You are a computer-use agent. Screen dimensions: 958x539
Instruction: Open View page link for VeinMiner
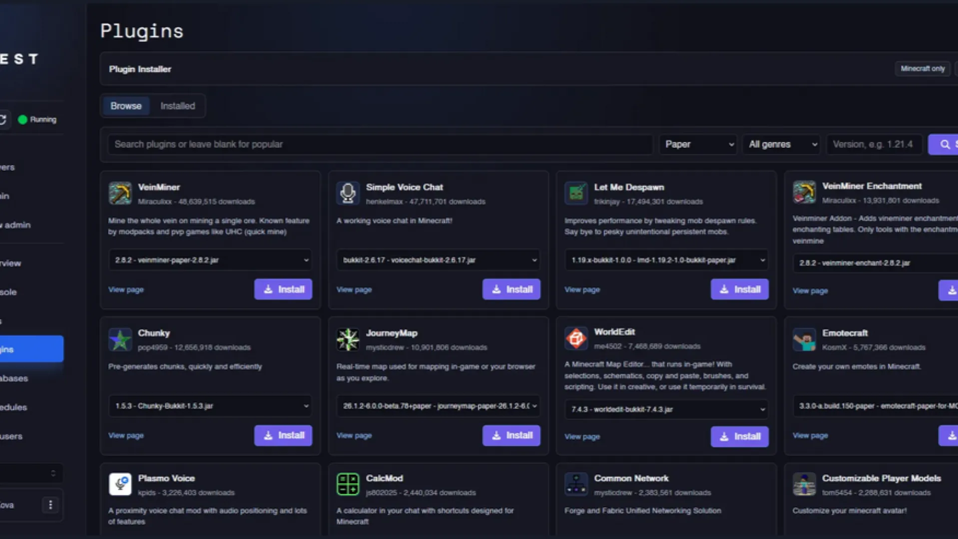click(x=126, y=289)
